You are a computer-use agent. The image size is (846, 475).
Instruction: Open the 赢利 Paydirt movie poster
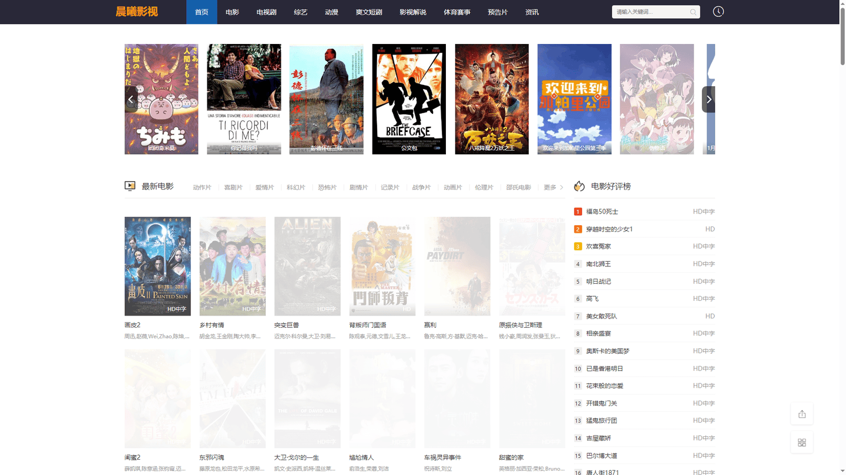point(457,266)
